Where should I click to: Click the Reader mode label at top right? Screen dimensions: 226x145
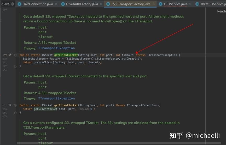[221, 11]
